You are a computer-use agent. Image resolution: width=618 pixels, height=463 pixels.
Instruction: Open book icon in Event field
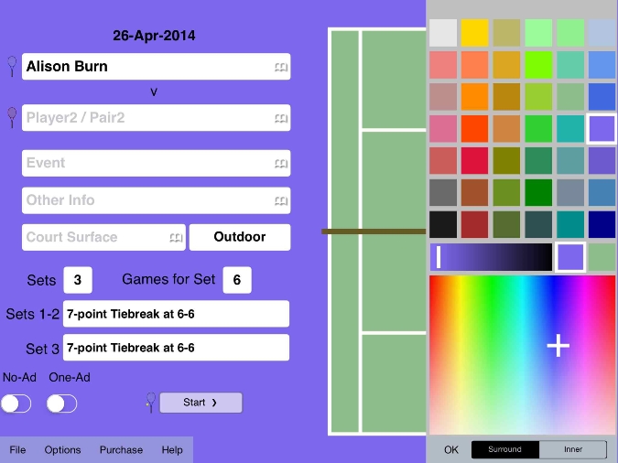pos(281,163)
